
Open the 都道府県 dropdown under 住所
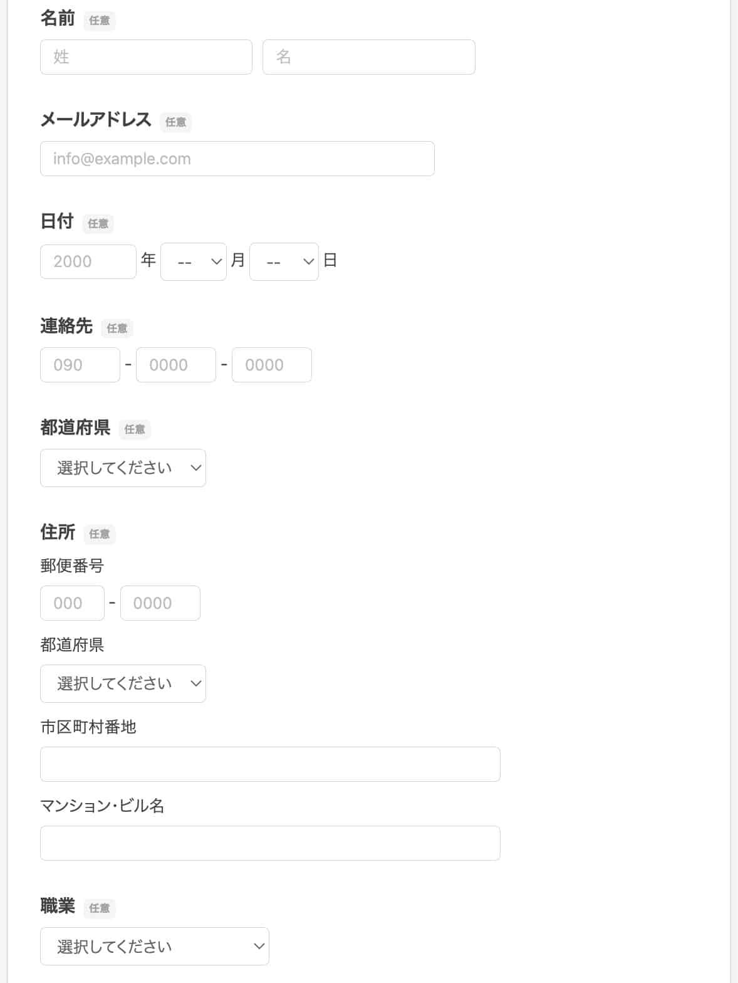coord(123,683)
